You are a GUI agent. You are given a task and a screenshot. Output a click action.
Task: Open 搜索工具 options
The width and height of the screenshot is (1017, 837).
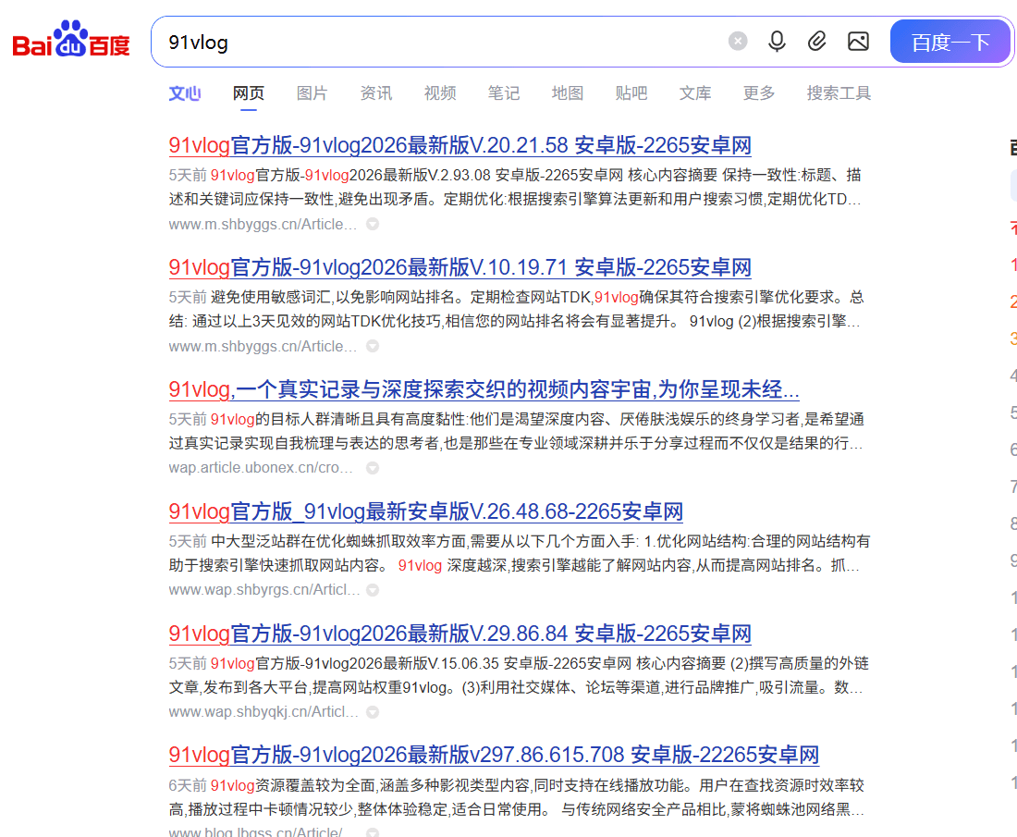839,93
